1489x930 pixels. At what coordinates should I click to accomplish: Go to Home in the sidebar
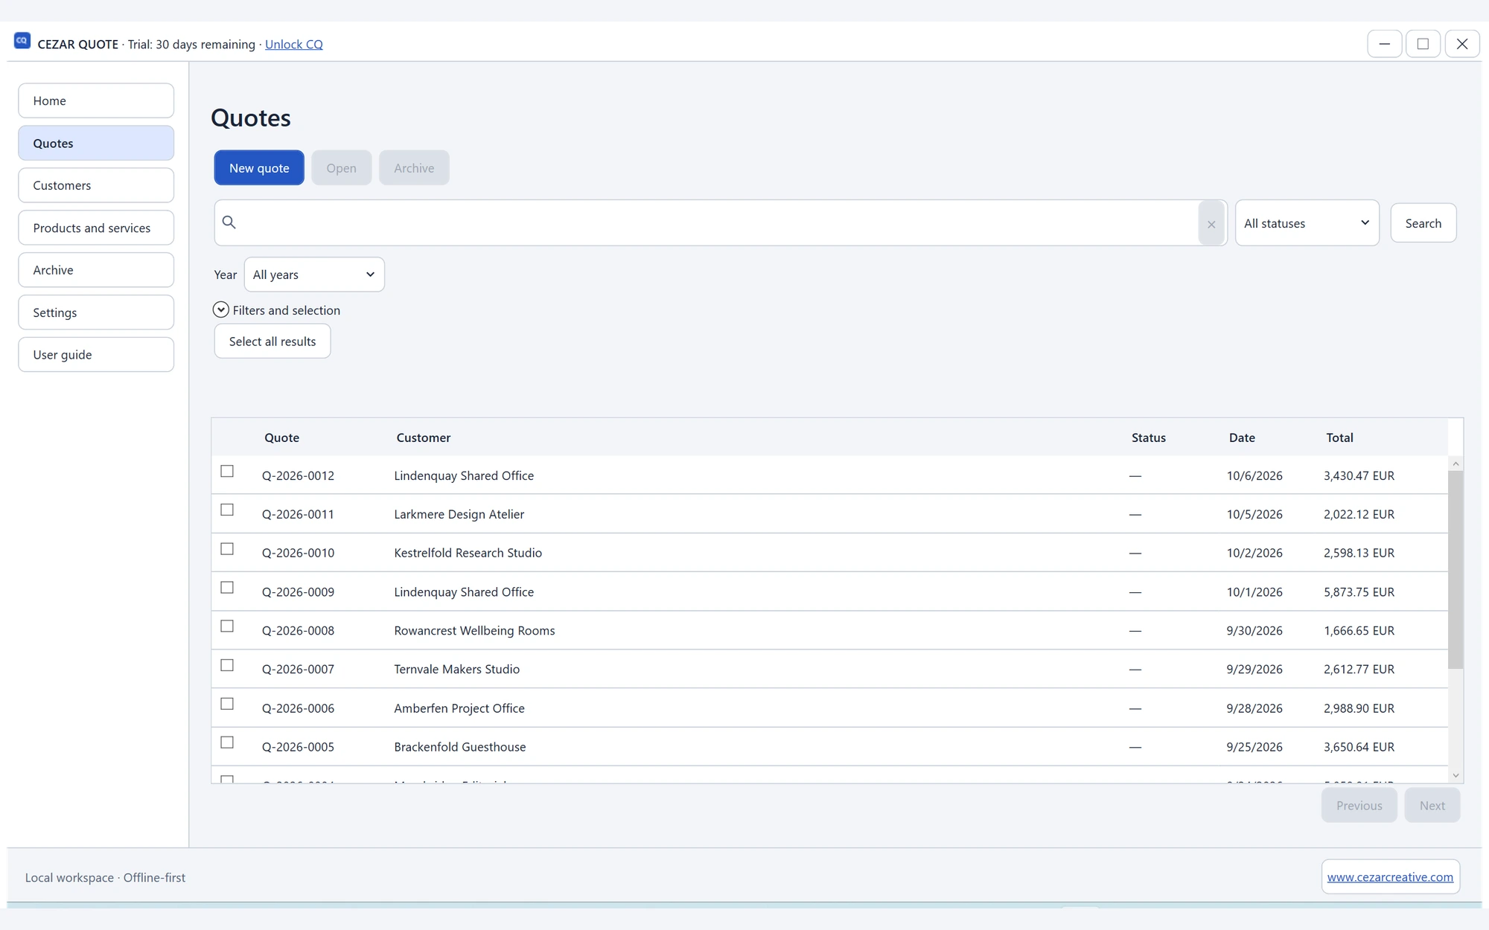(96, 100)
